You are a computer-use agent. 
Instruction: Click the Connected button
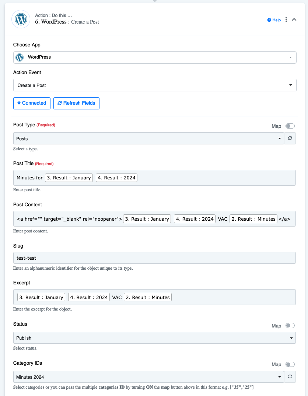click(x=32, y=103)
